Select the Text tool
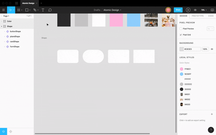216x135 pixels. pos(43,10)
